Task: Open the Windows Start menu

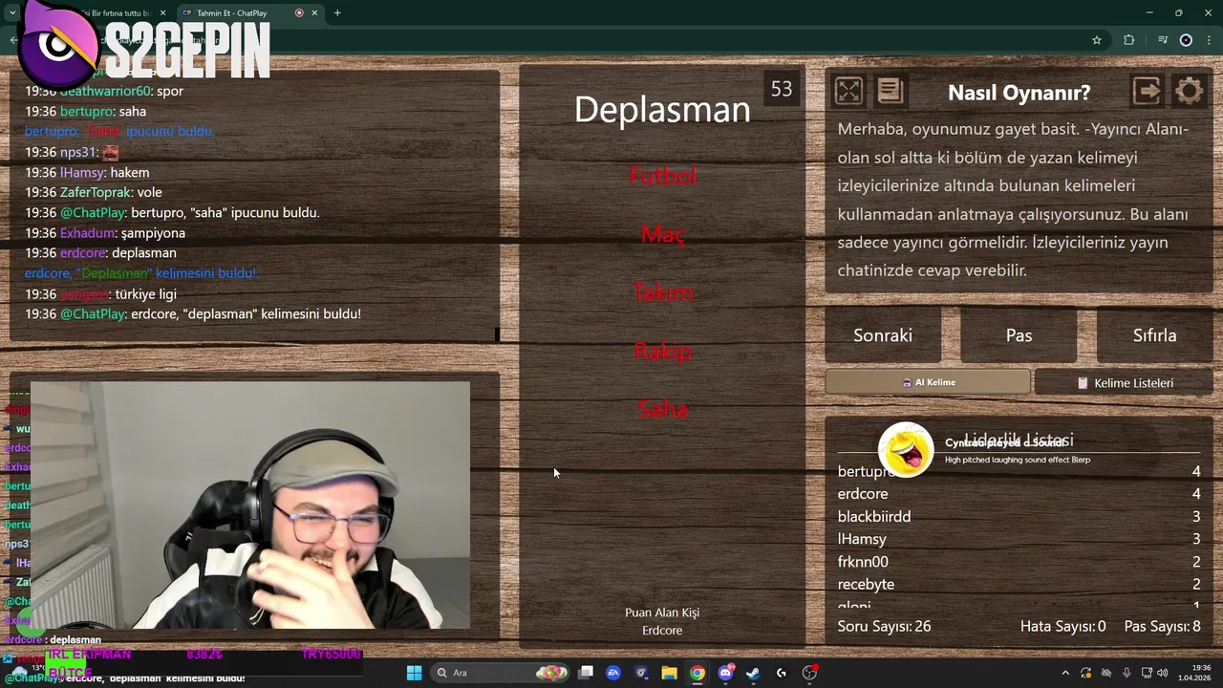Action: (x=414, y=673)
